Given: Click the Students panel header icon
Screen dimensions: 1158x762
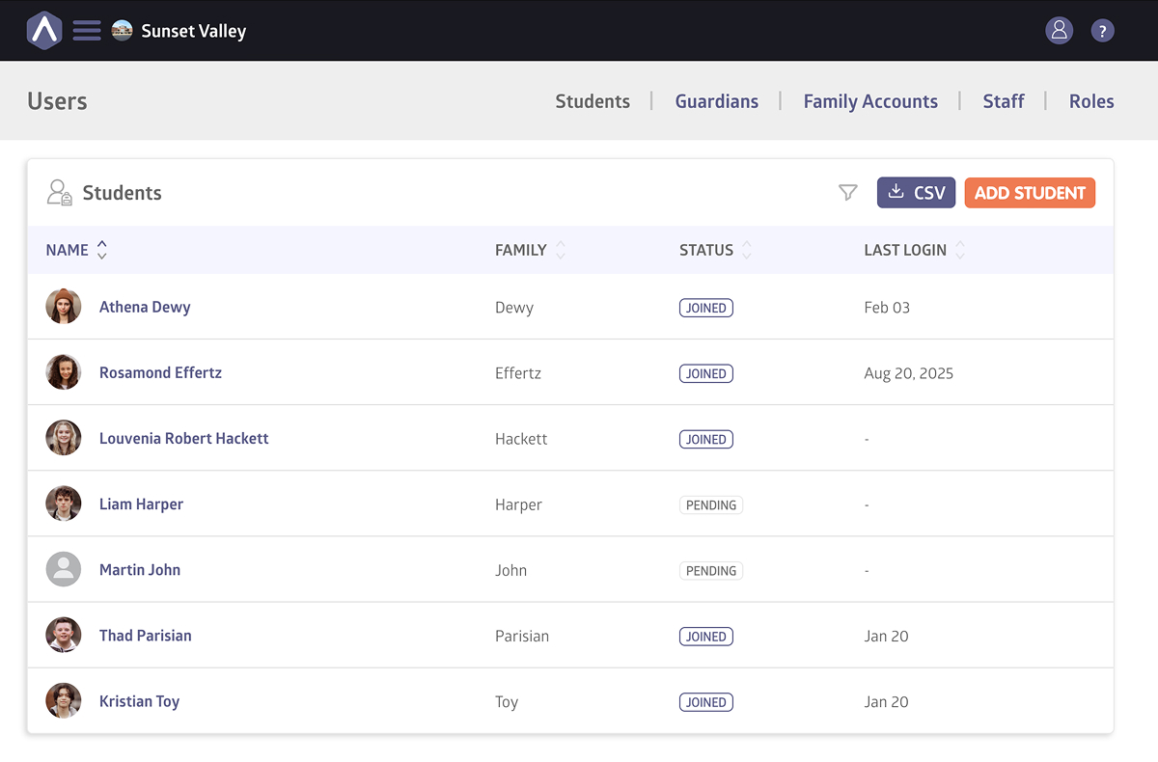Looking at the screenshot, I should pos(60,193).
